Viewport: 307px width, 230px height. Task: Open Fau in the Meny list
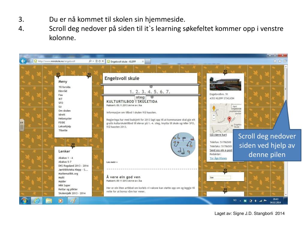[61, 95]
